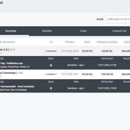Click the ID column header
This screenshot has width=130, height=130.
click(x=51, y=42)
